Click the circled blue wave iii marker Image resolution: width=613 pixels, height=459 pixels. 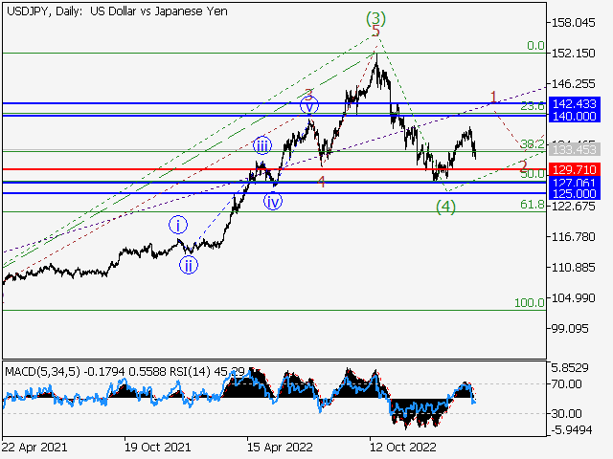pos(261,146)
